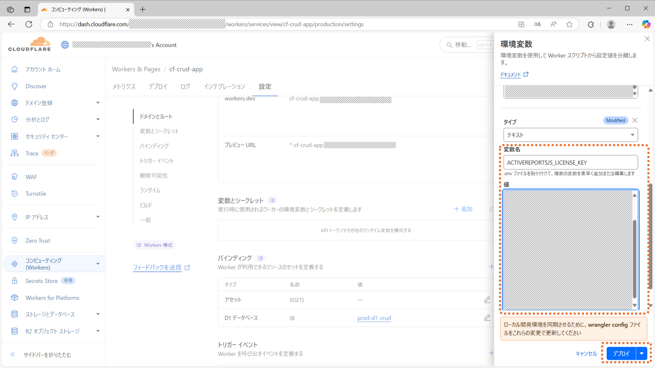Switch to インテグレーション tab
This screenshot has height=368, width=655.
point(225,86)
